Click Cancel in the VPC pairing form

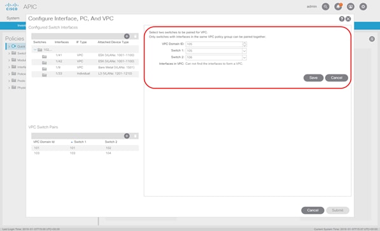pyautogui.click(x=336, y=78)
